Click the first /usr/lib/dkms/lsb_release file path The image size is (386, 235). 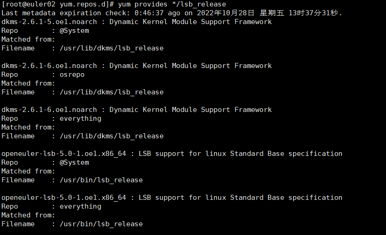[x=111, y=48]
